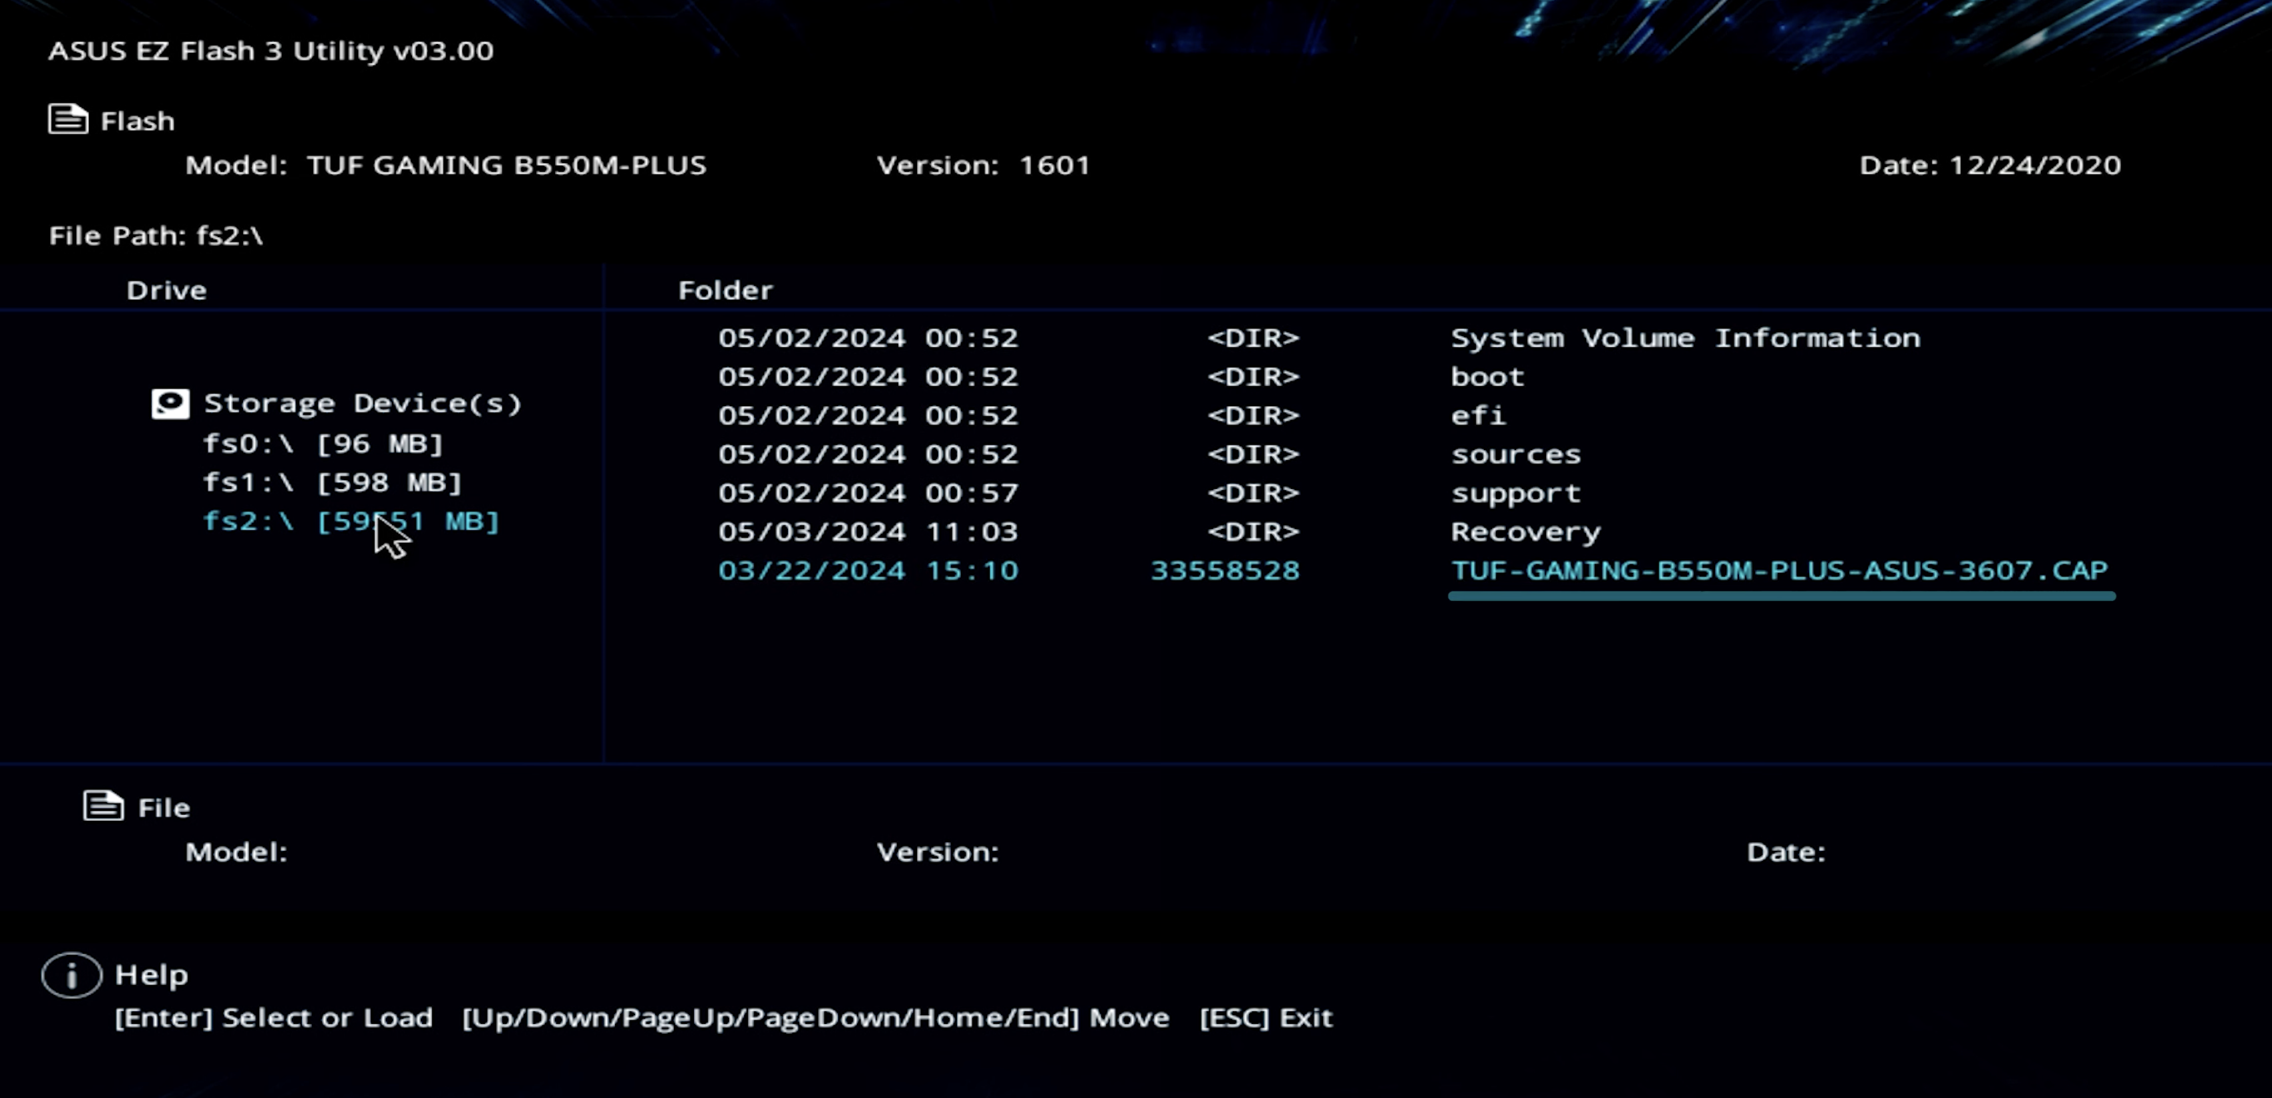Screen dimensions: 2272x1098
Task: Select drive fs0:\ [96 MB]
Action: [x=323, y=443]
